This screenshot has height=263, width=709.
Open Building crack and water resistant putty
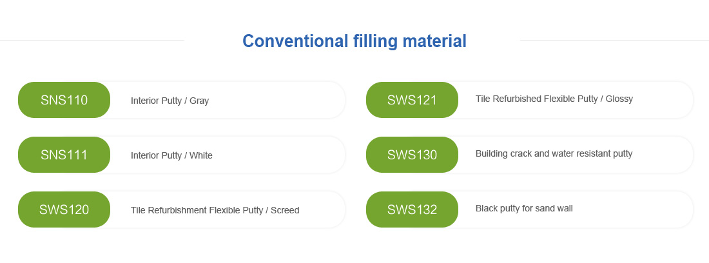click(554, 153)
